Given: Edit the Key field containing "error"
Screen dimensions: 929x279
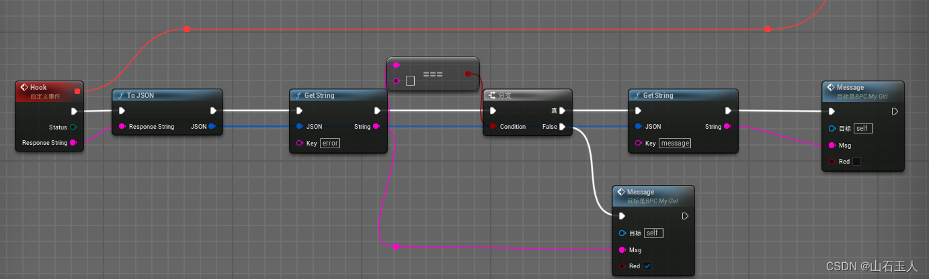Looking at the screenshot, I should click(x=330, y=143).
